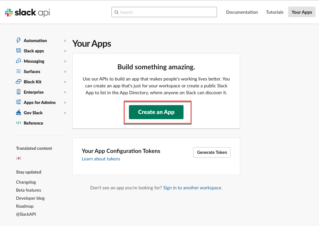
Task: Click the Surfaces dotted grid icon
Action: coord(19,71)
